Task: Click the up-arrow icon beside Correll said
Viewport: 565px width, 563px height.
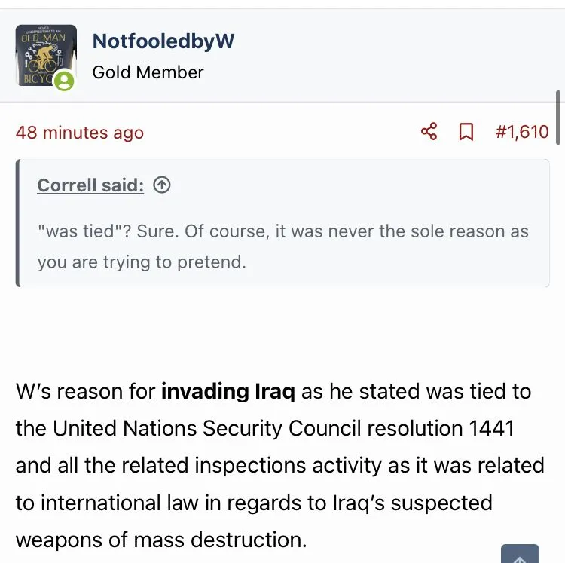Action: [x=161, y=185]
